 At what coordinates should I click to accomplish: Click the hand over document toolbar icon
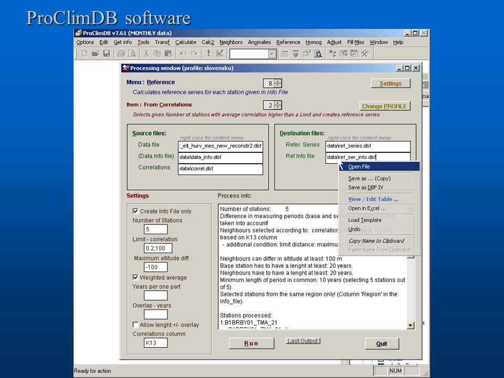[x=307, y=54]
